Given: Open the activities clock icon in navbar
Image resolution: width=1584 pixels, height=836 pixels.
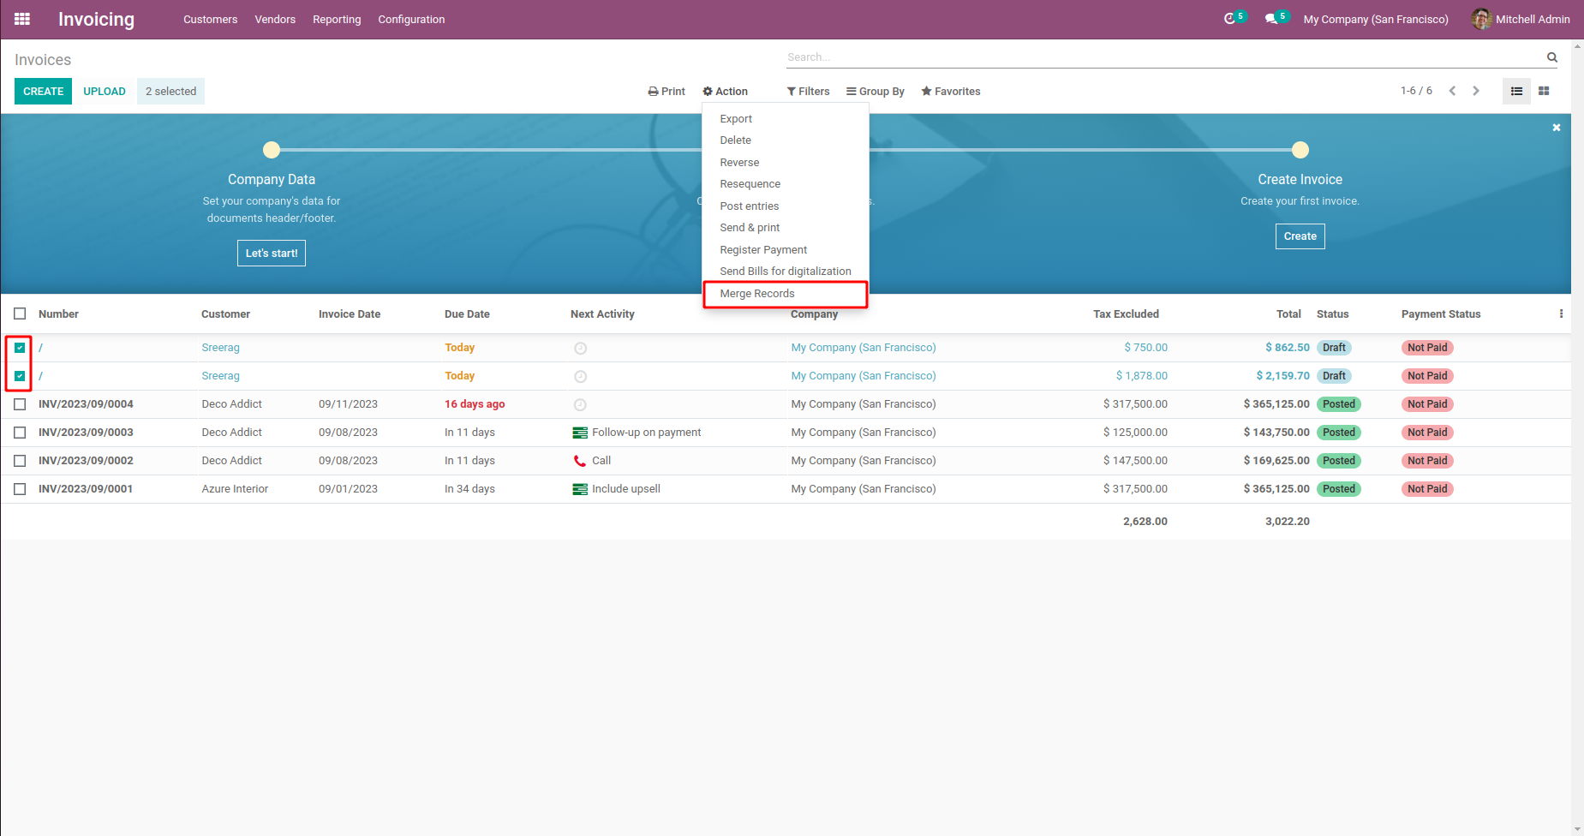Looking at the screenshot, I should click(1229, 19).
